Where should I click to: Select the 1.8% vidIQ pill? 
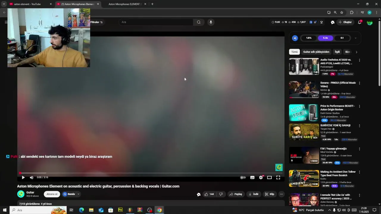pos(309,38)
